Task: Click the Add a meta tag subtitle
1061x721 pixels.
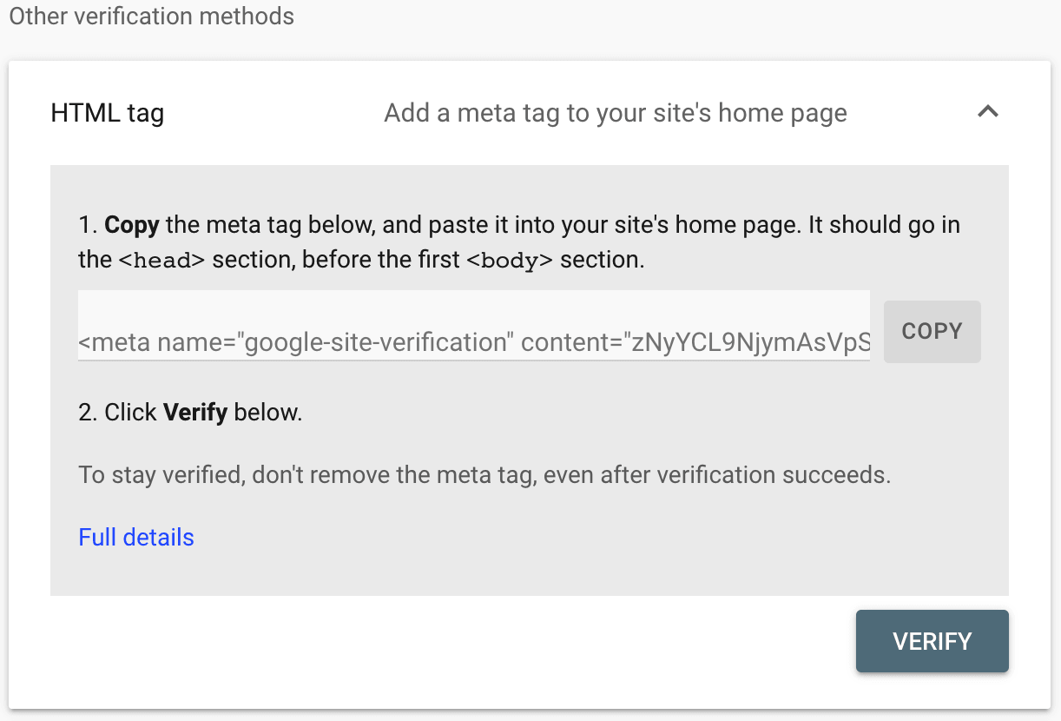Action: tap(615, 112)
